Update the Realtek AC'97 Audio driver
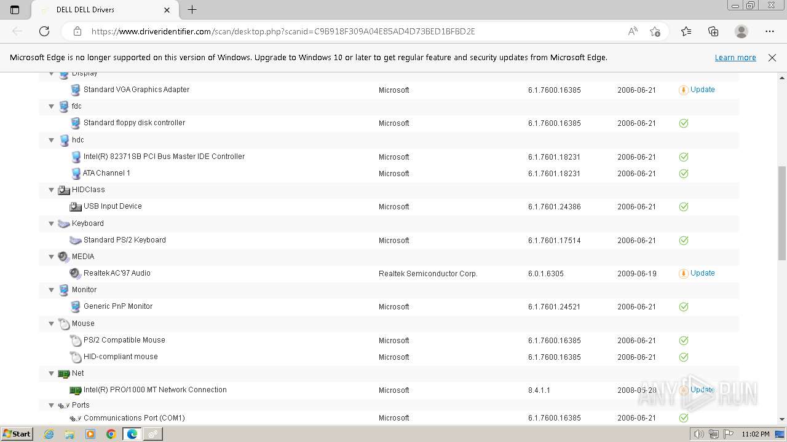 702,273
